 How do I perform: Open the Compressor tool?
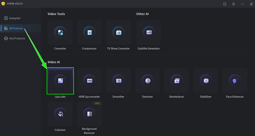(89, 33)
